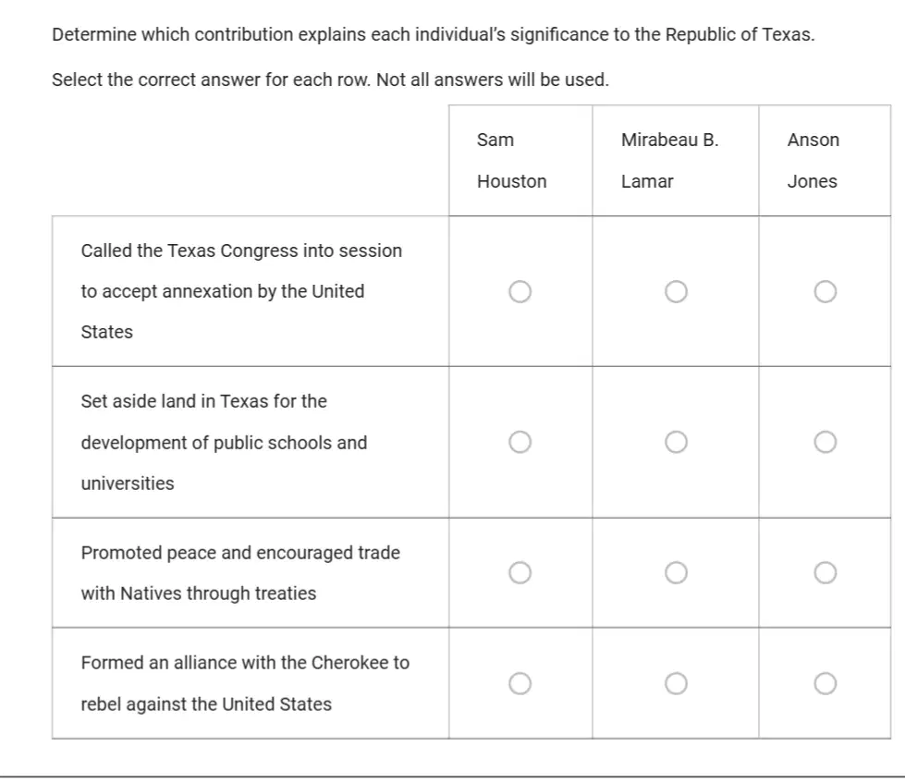The height and width of the screenshot is (783, 905).
Task: Click the Anson Jones column header
Action: 813,161
